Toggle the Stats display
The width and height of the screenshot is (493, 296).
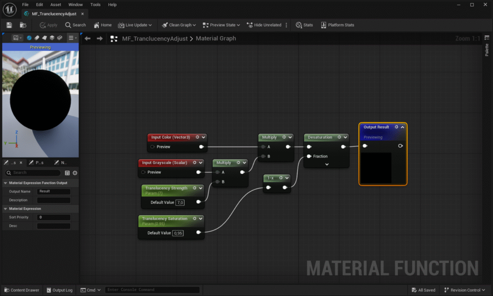coord(304,25)
